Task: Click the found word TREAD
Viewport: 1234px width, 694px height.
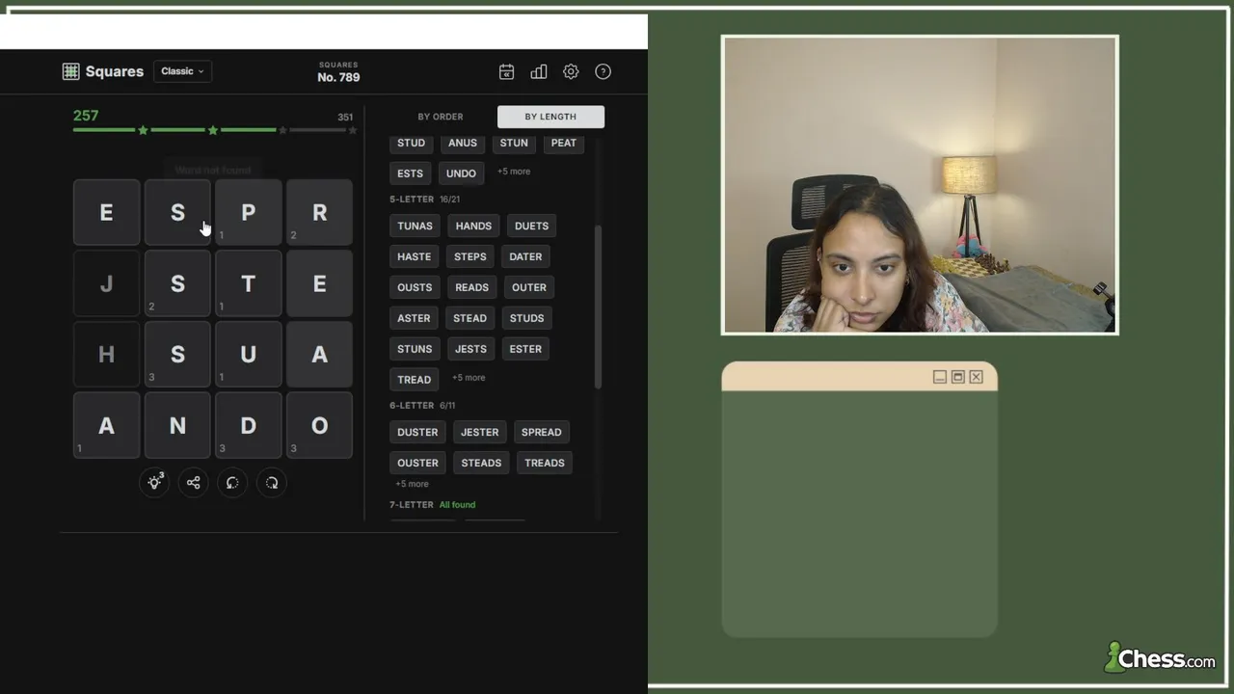Action: [x=414, y=380]
